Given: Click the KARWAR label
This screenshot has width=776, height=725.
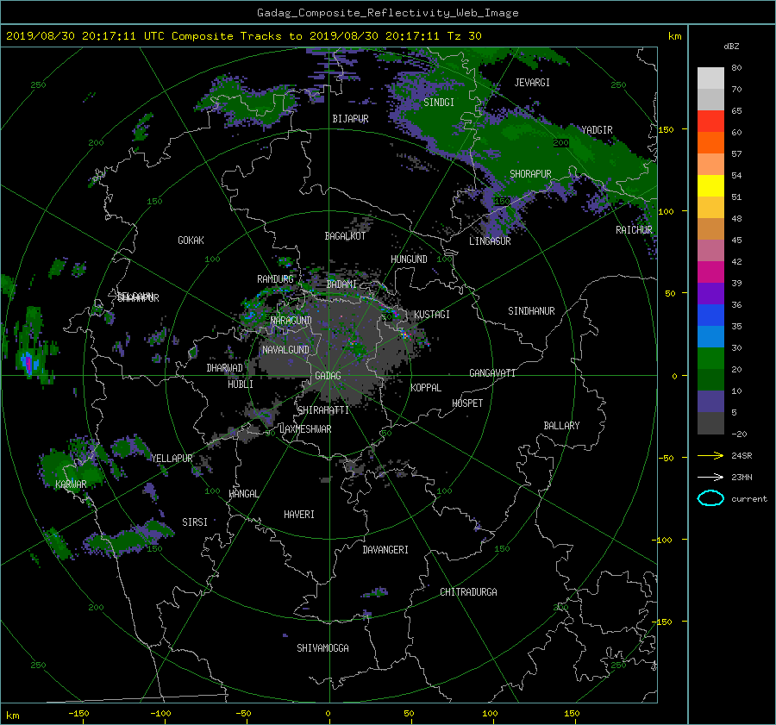Looking at the screenshot, I should (x=71, y=484).
